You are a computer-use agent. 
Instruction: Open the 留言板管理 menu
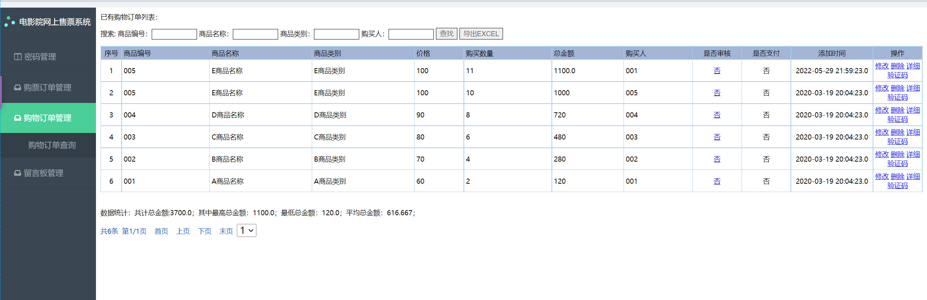pyautogui.click(x=48, y=173)
